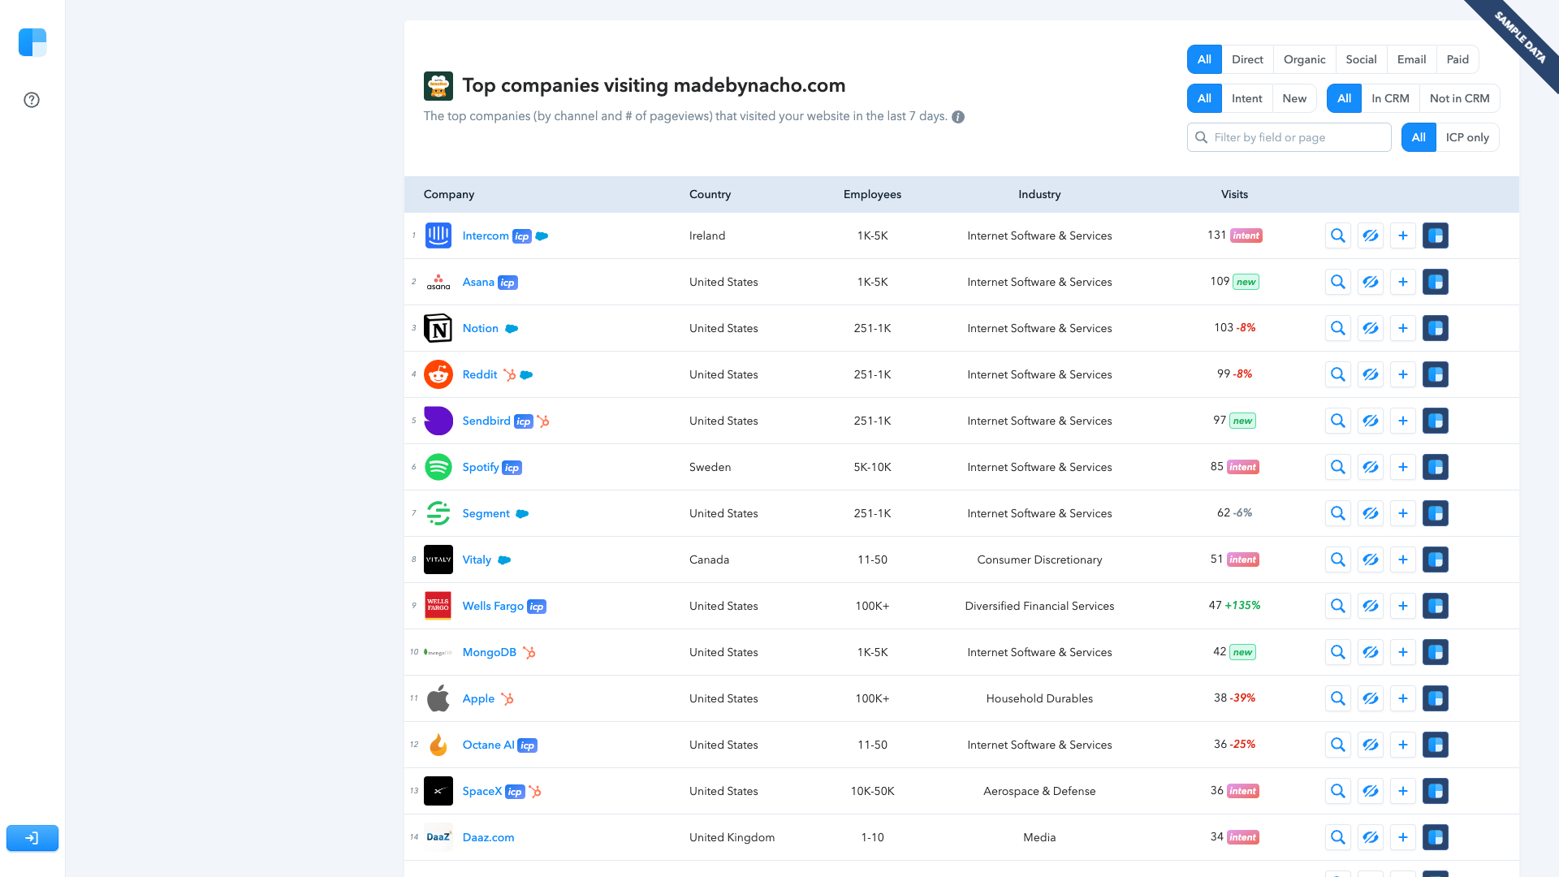Viewport: 1559px width, 877px height.
Task: Click the search icon in Segment row
Action: click(1338, 513)
